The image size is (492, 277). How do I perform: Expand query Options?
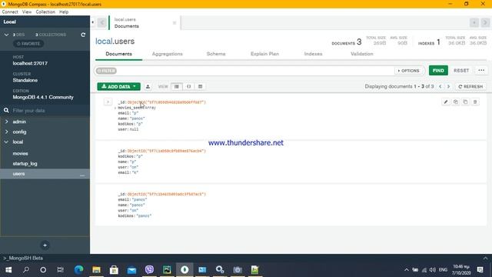(408, 71)
